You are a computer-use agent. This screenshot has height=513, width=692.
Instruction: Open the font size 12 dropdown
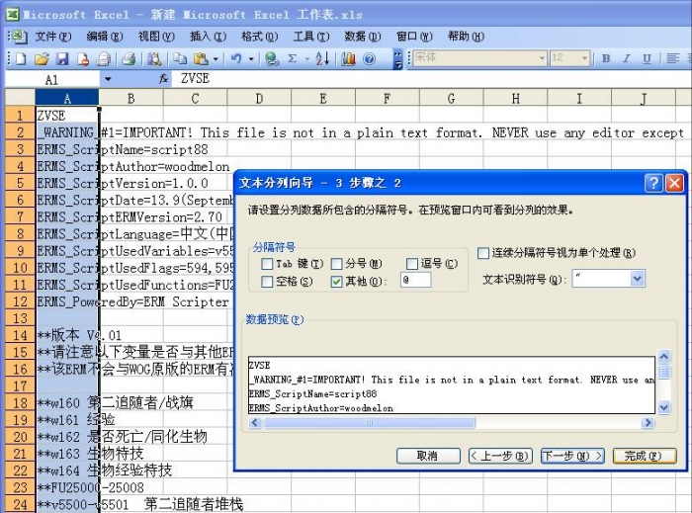pos(584,58)
